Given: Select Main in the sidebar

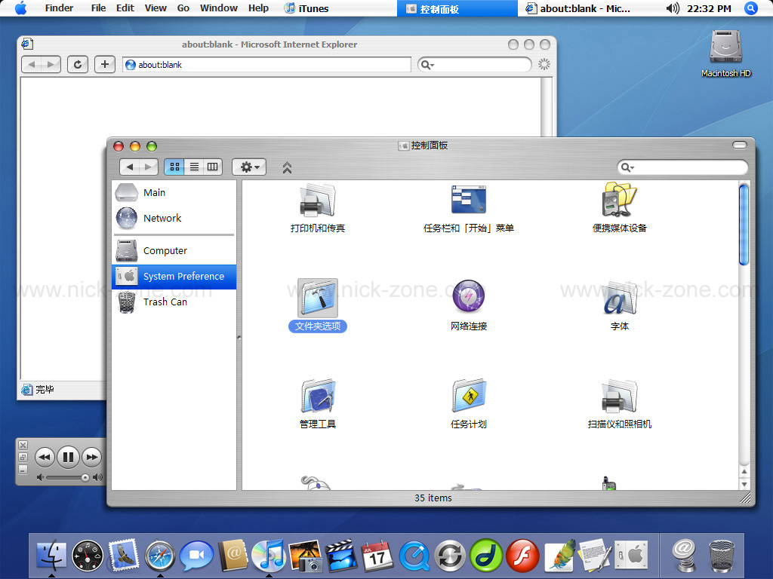Looking at the screenshot, I should pos(174,192).
